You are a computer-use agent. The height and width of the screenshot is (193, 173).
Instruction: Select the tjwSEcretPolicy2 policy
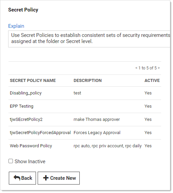(26, 120)
